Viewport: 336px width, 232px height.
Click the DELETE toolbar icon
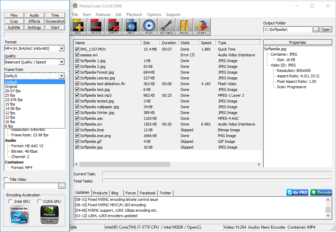coord(96,27)
